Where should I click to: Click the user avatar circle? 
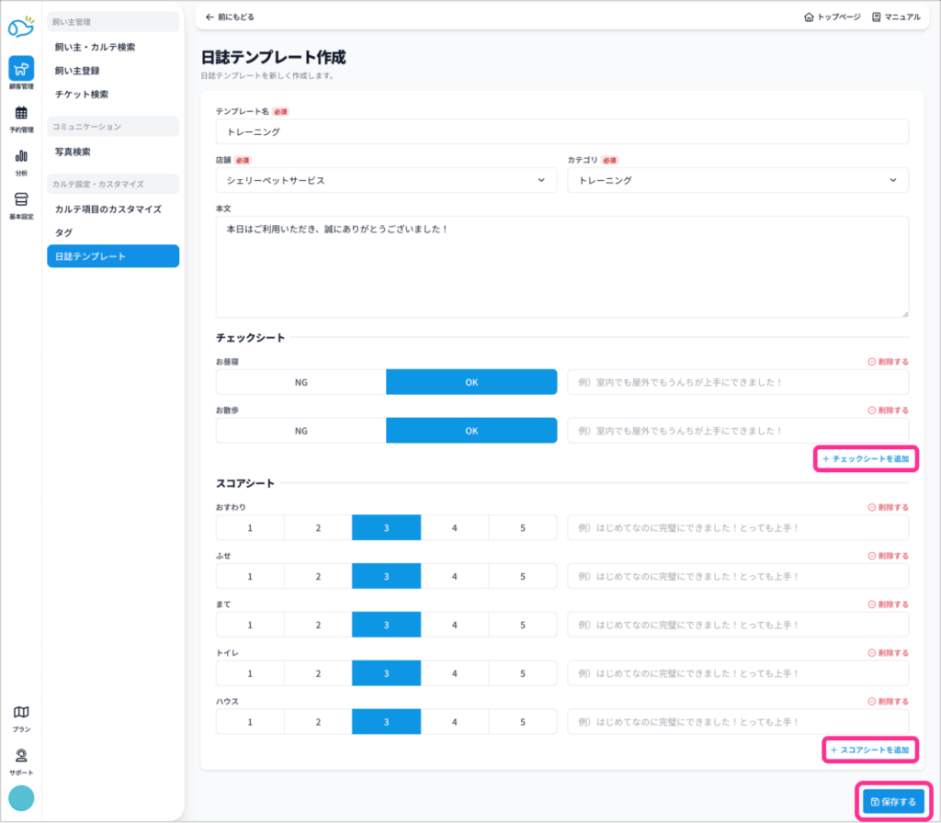[20, 798]
